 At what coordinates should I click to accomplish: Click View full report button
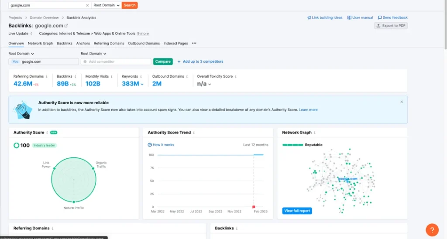[x=297, y=211]
